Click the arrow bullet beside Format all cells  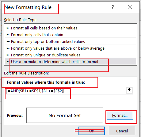click(x=8, y=28)
